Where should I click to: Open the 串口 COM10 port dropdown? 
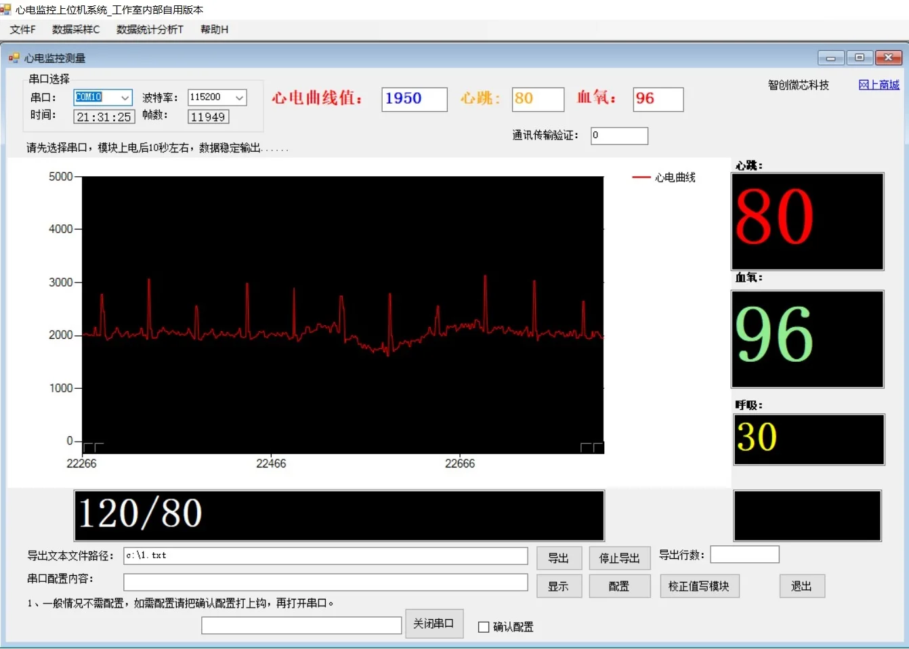(x=125, y=97)
